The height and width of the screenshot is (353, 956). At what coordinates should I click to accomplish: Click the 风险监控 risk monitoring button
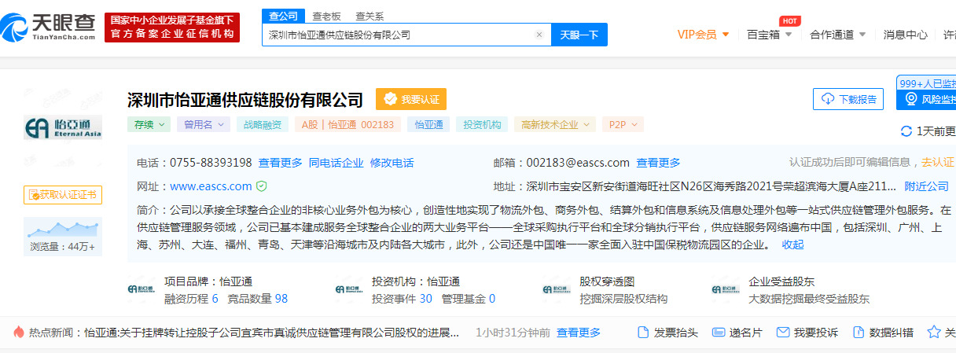(927, 99)
